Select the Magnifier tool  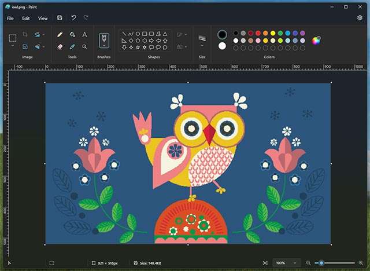[84, 47]
